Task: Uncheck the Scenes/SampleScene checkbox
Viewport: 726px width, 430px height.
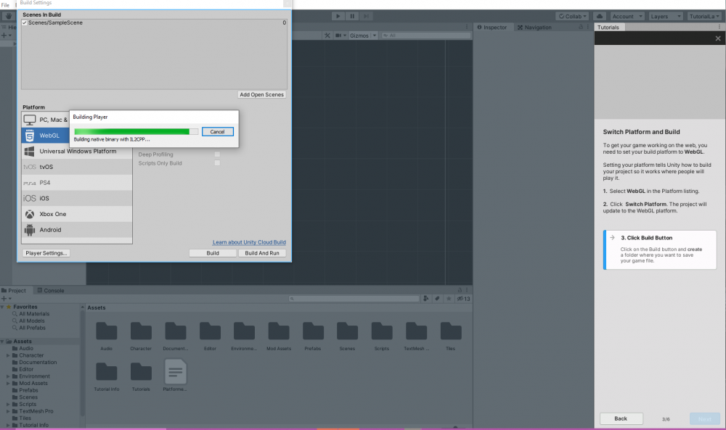Action: (x=25, y=22)
